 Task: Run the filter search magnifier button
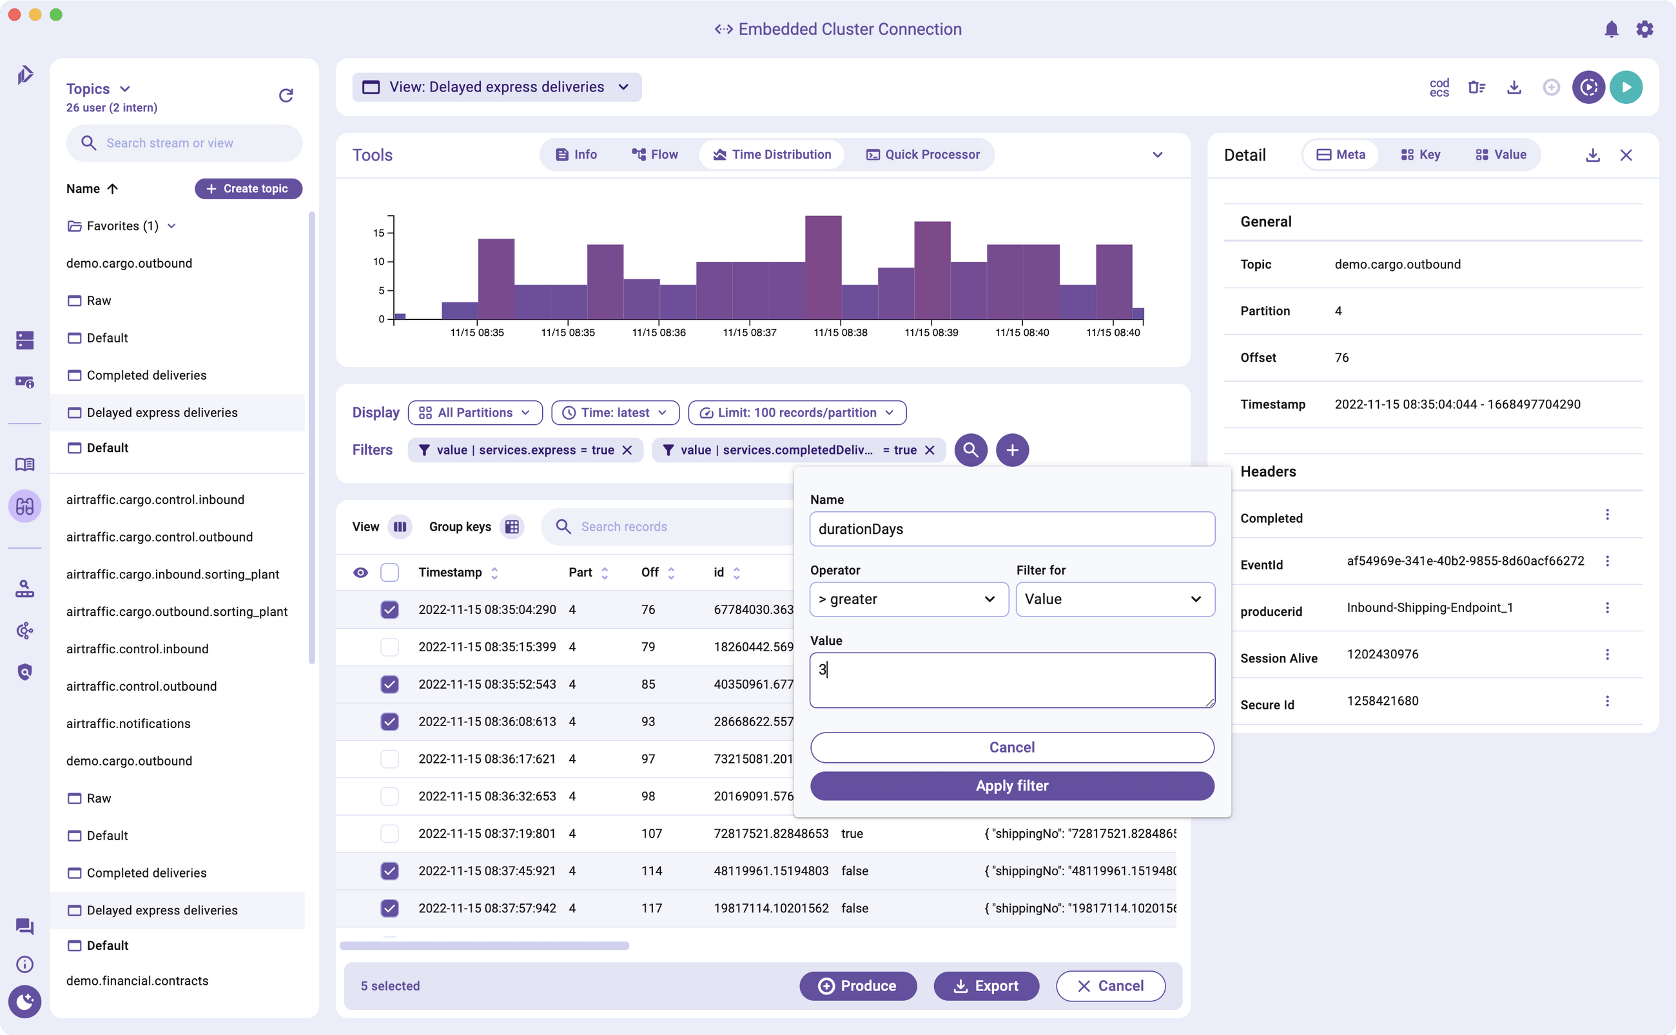coord(971,449)
